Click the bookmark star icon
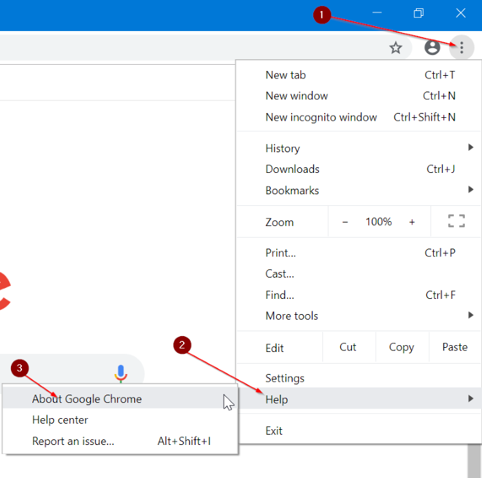This screenshot has height=478, width=482. click(x=395, y=48)
